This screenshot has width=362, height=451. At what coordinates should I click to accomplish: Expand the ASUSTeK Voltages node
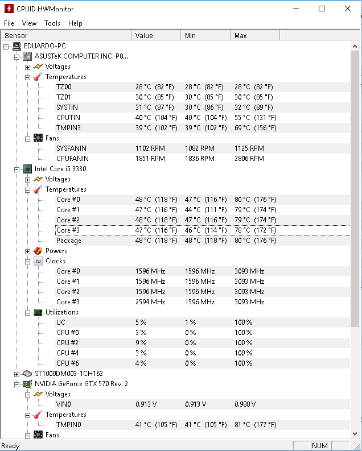[x=28, y=67]
